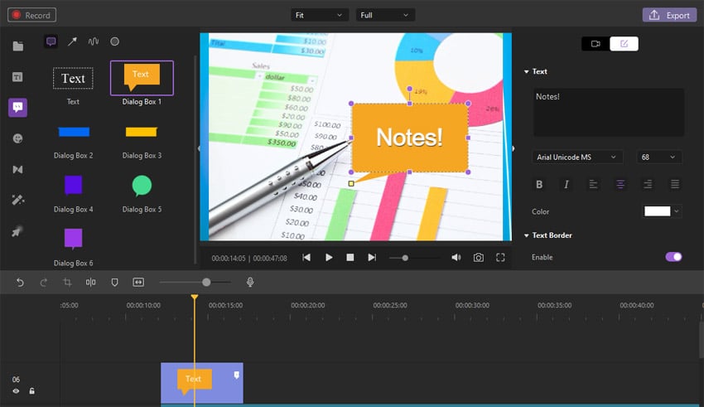Skip to next frame
Screen dimensions: 704x407
[372, 258]
